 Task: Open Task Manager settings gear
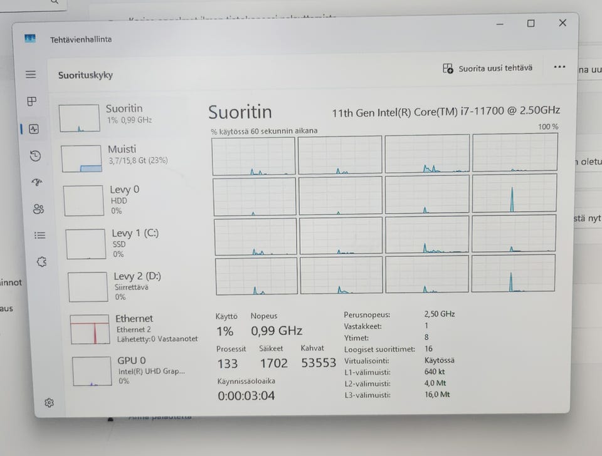coord(49,403)
